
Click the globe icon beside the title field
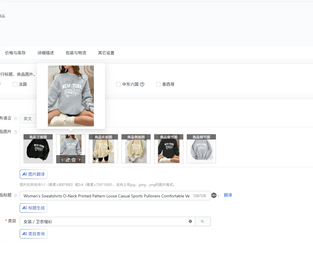(214, 196)
